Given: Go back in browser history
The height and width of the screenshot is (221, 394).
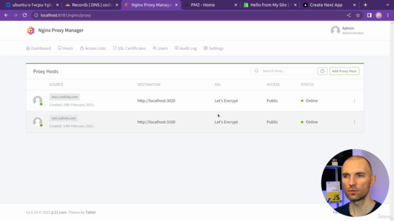Looking at the screenshot, I should click(6, 15).
